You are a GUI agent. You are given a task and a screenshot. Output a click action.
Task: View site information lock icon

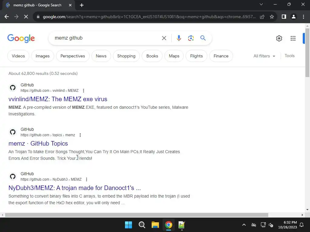tap(38, 17)
